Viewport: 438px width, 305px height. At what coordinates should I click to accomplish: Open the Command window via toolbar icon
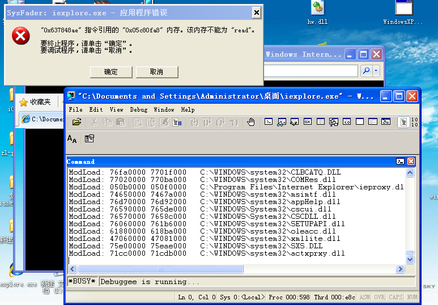tap(269, 122)
